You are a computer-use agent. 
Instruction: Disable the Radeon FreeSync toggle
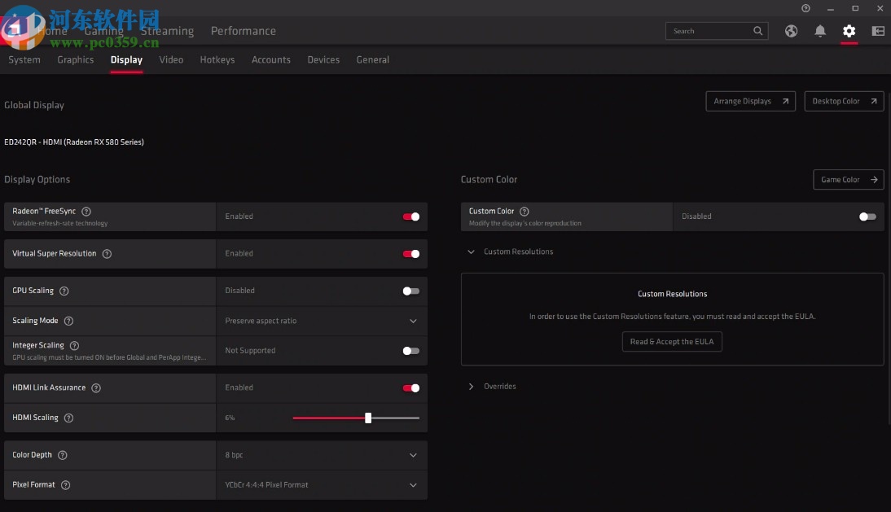point(410,217)
